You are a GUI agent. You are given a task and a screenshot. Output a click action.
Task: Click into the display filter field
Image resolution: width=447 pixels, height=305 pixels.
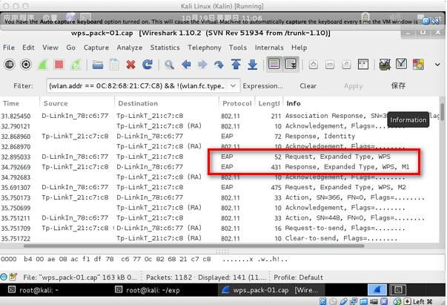pos(136,86)
